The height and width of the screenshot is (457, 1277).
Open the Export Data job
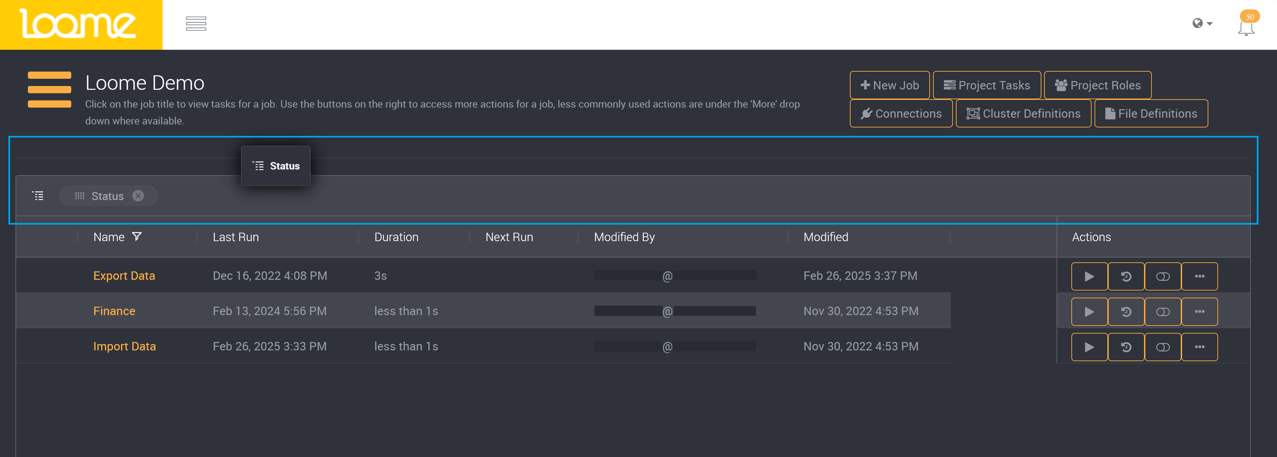124,276
